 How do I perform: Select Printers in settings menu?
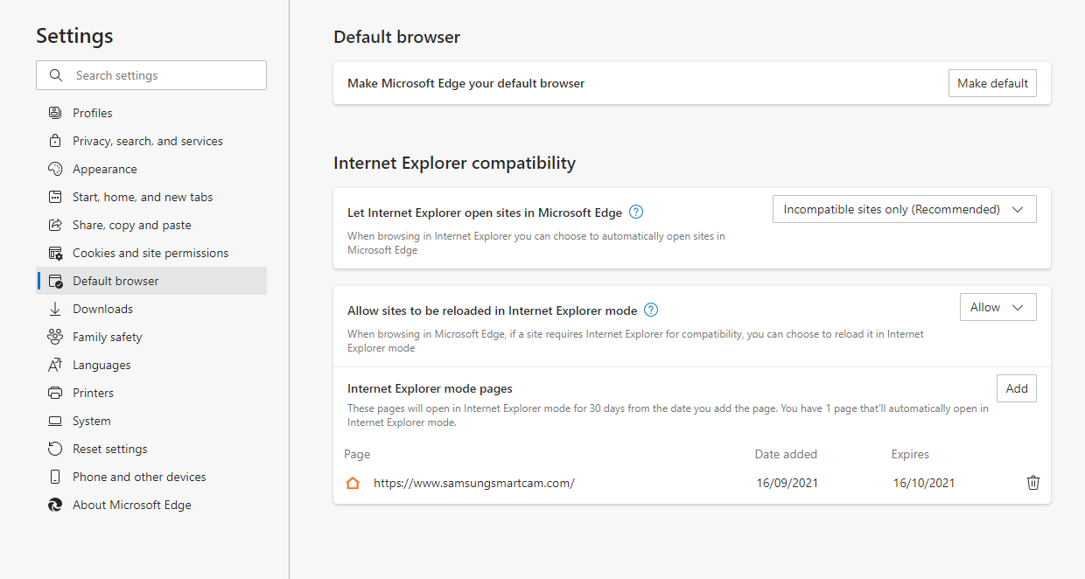pos(151,393)
